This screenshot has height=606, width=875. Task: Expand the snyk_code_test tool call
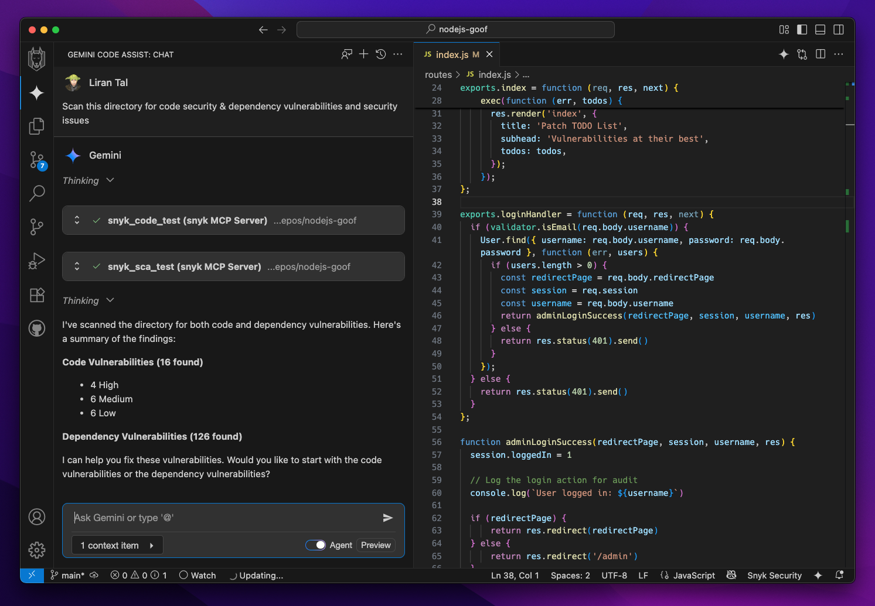click(77, 220)
